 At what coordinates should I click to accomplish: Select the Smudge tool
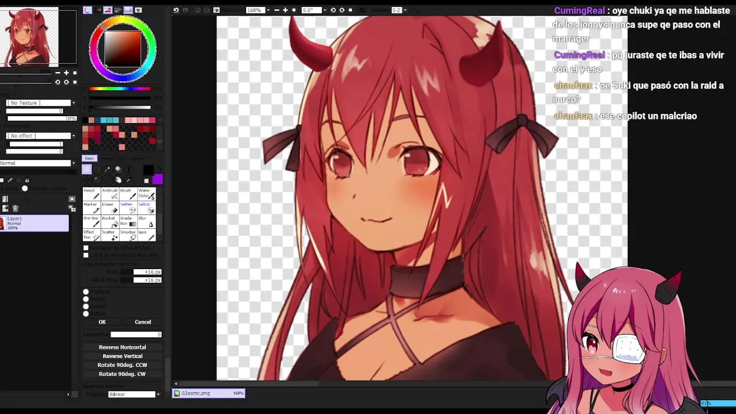(x=128, y=235)
